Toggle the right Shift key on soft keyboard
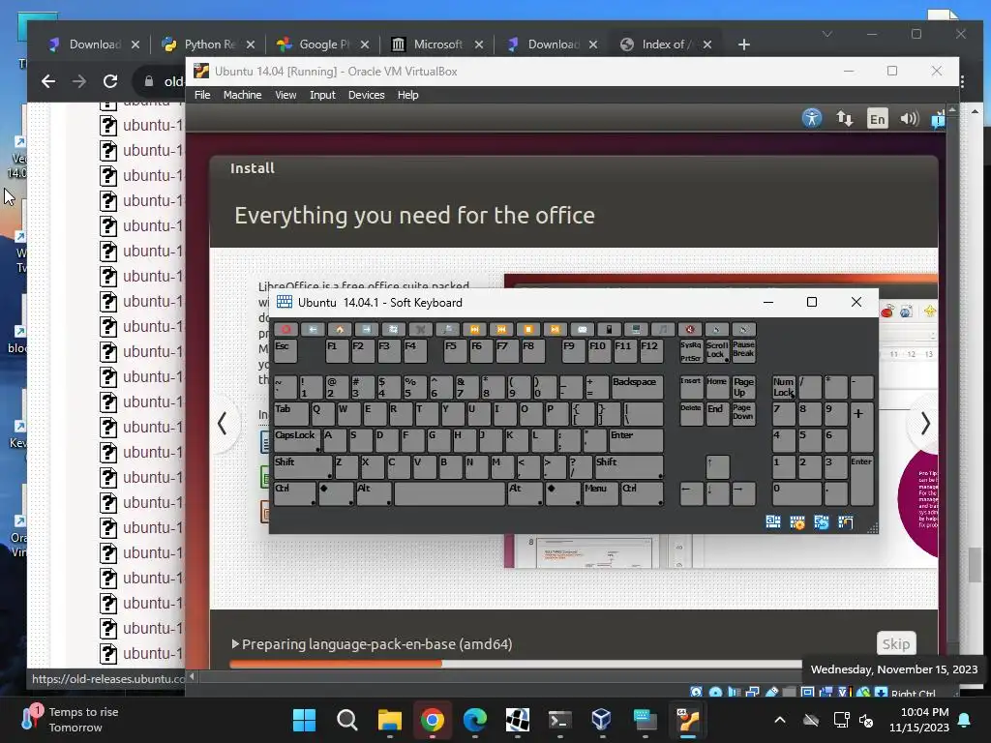This screenshot has width=991, height=743. click(x=629, y=467)
